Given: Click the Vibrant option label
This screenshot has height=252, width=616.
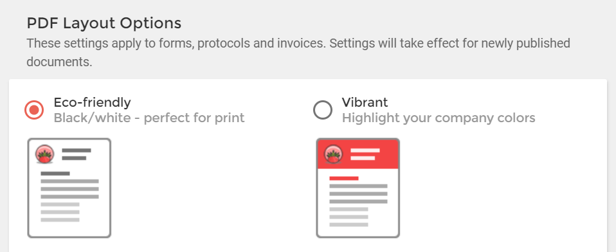Looking at the screenshot, I should click(x=365, y=102).
